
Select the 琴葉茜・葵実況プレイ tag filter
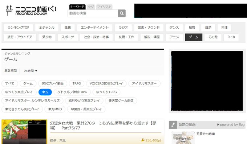coord(86,109)
